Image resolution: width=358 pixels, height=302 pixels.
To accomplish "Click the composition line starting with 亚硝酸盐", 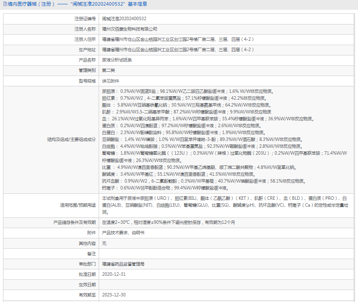I will (202, 139).
